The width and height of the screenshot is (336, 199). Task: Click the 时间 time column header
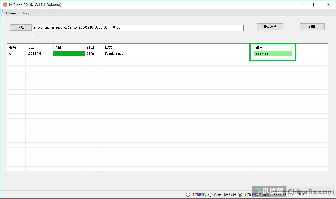[x=91, y=47]
